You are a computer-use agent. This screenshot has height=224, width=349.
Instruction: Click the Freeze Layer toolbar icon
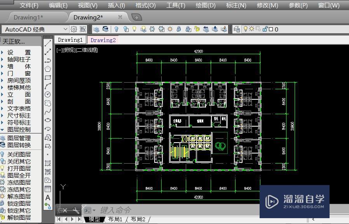click(x=152, y=29)
